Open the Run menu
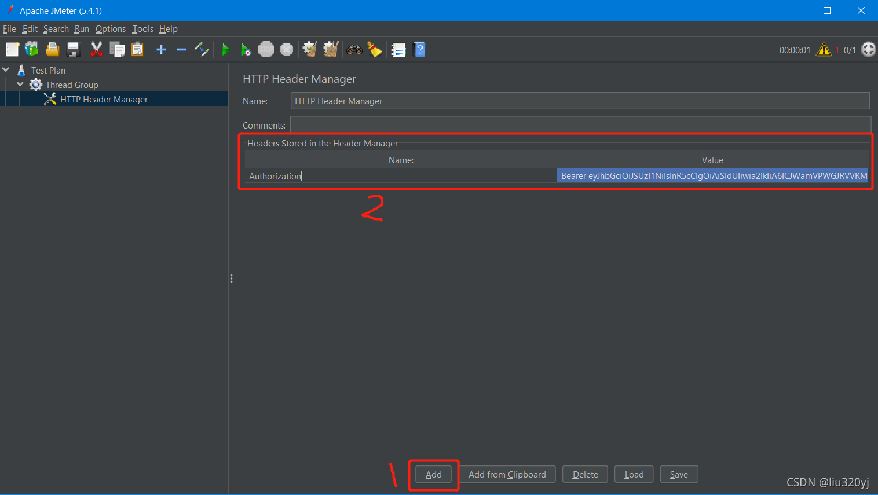878x495 pixels. [x=82, y=29]
